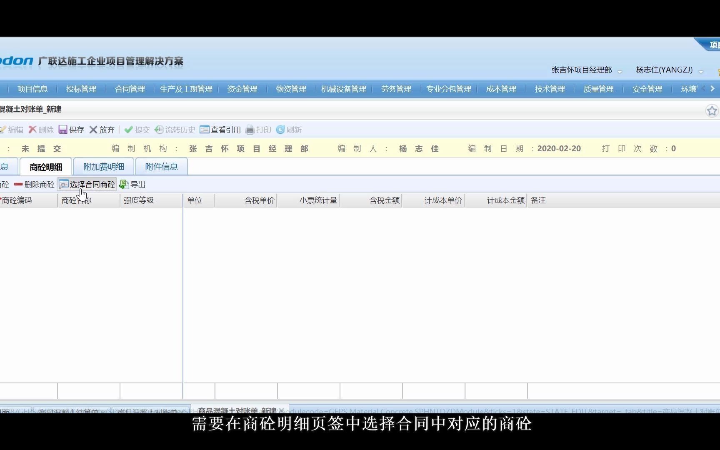The image size is (720, 450).
Task: Click the 计成本金额 column header
Action: pyautogui.click(x=496, y=200)
